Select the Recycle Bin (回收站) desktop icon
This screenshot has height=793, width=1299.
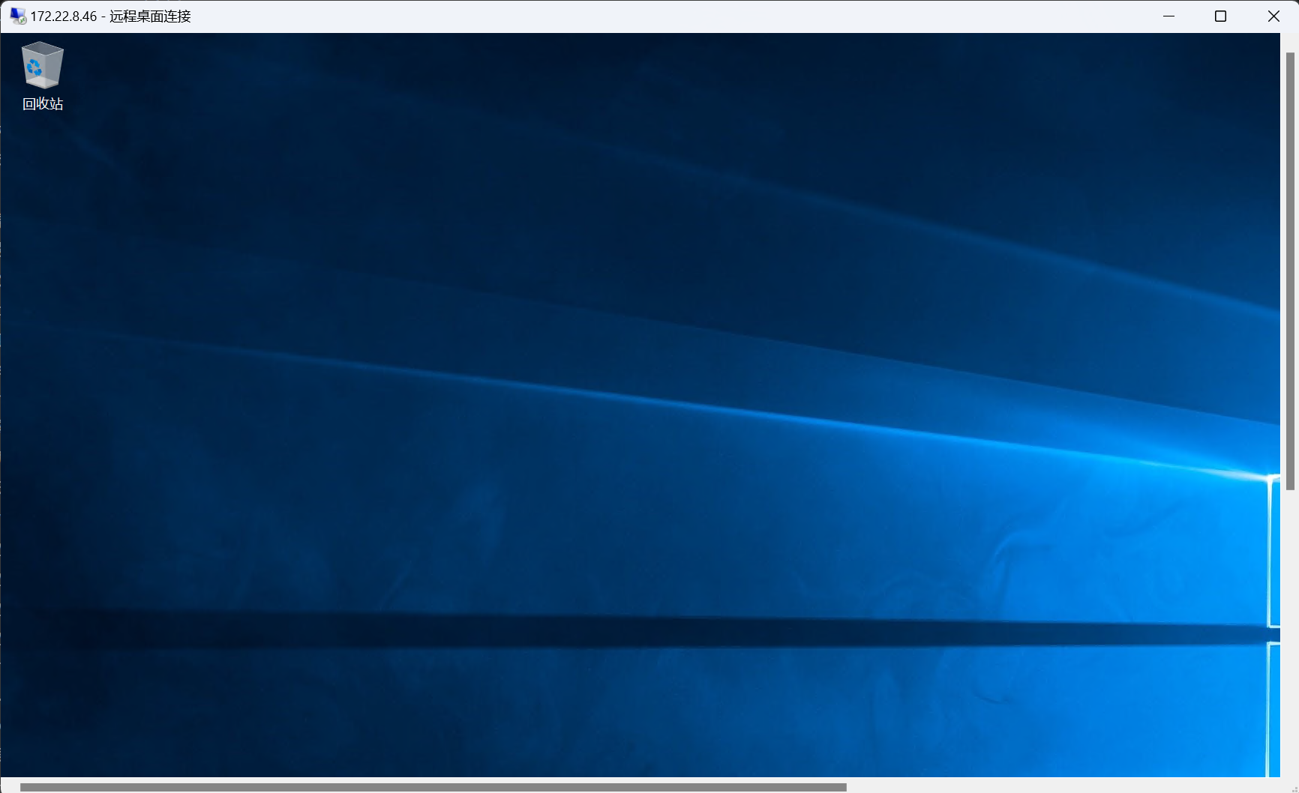pyautogui.click(x=42, y=65)
